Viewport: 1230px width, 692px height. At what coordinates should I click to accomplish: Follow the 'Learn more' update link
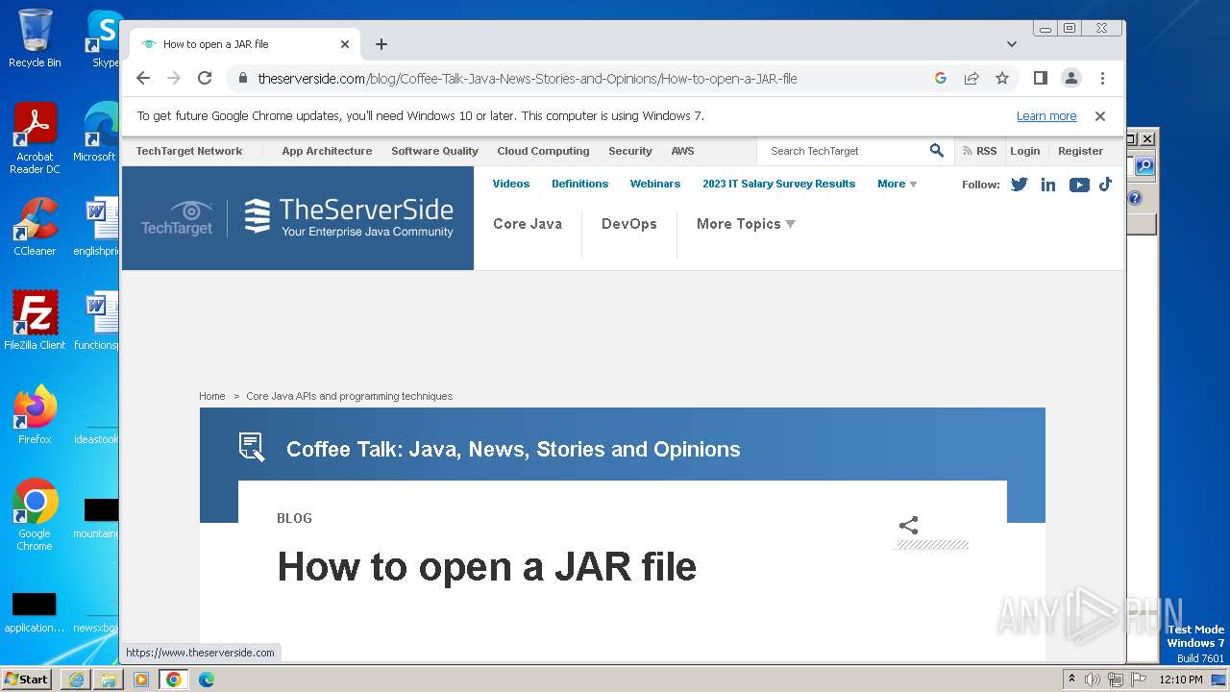1046,116
